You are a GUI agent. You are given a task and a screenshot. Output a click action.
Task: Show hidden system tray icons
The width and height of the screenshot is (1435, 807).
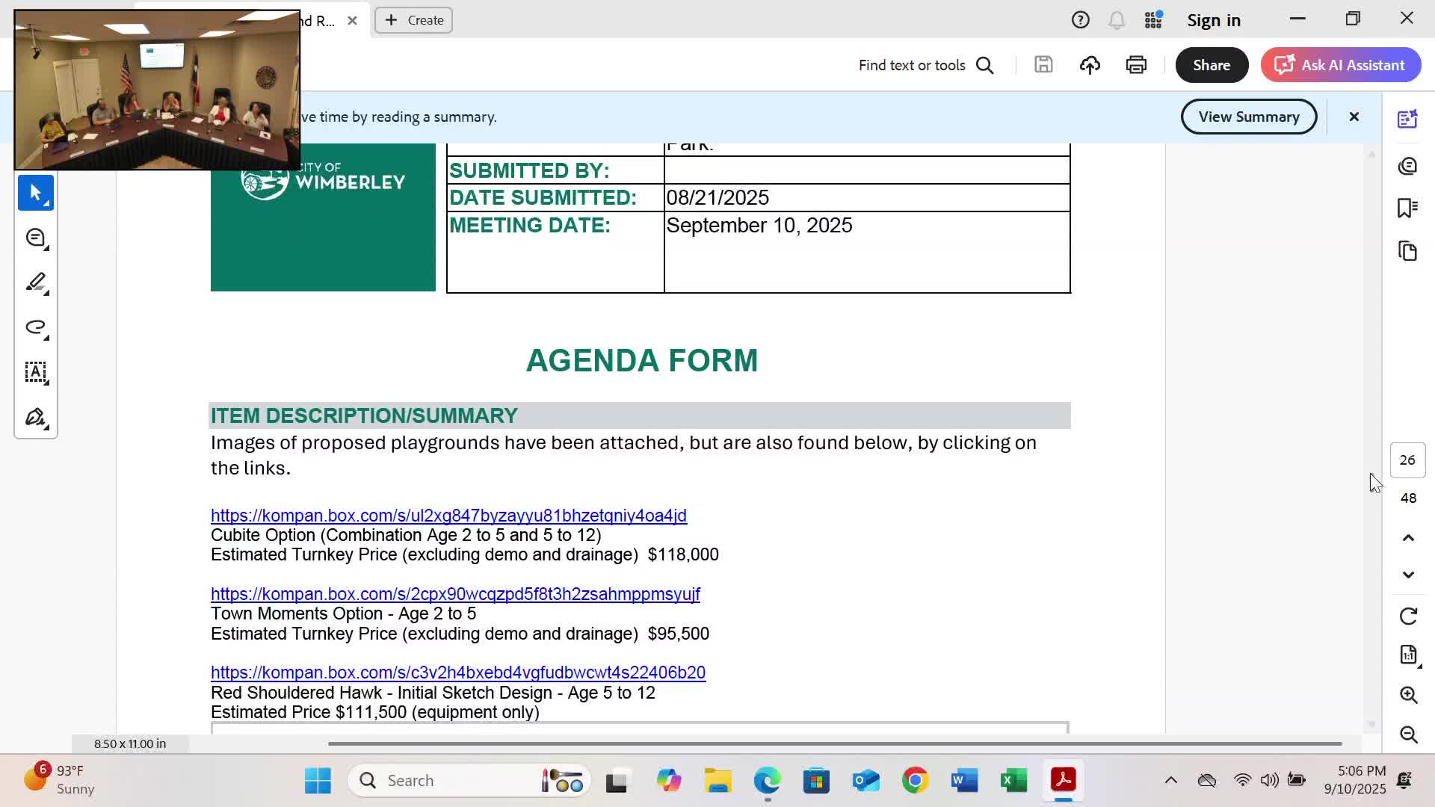pyautogui.click(x=1170, y=780)
